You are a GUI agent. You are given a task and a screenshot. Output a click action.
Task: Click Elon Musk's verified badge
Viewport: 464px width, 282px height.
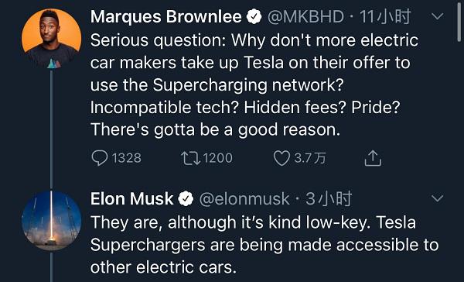click(x=186, y=199)
